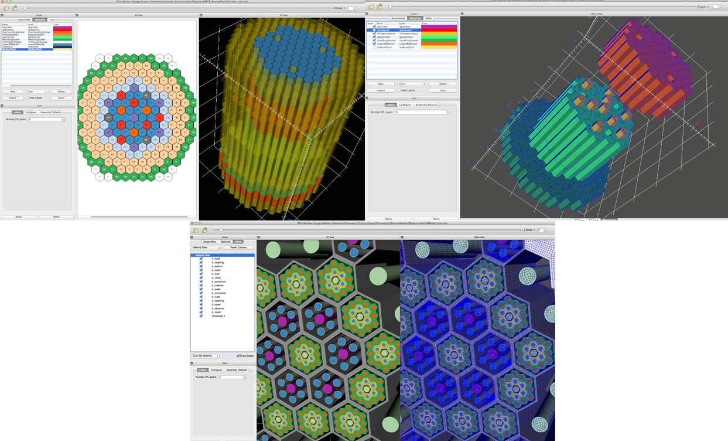Click Mesh View panel float icon in top-right window
The height and width of the screenshot is (441, 728).
tap(462, 13)
